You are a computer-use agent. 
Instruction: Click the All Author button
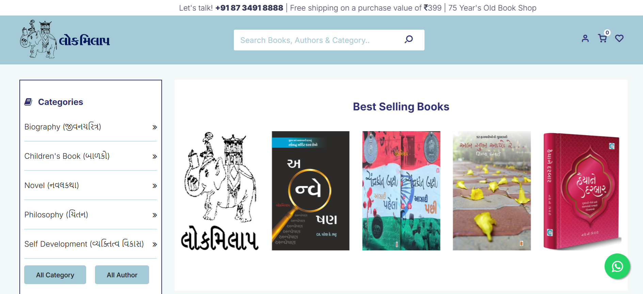(122, 275)
